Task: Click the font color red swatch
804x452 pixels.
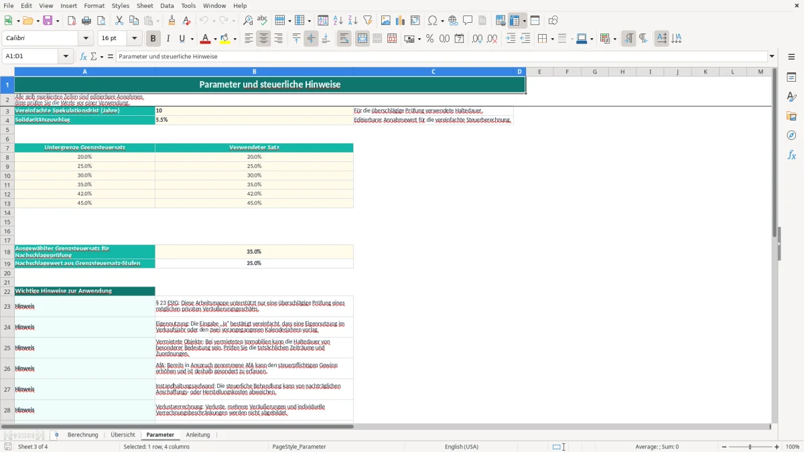Action: [206, 39]
